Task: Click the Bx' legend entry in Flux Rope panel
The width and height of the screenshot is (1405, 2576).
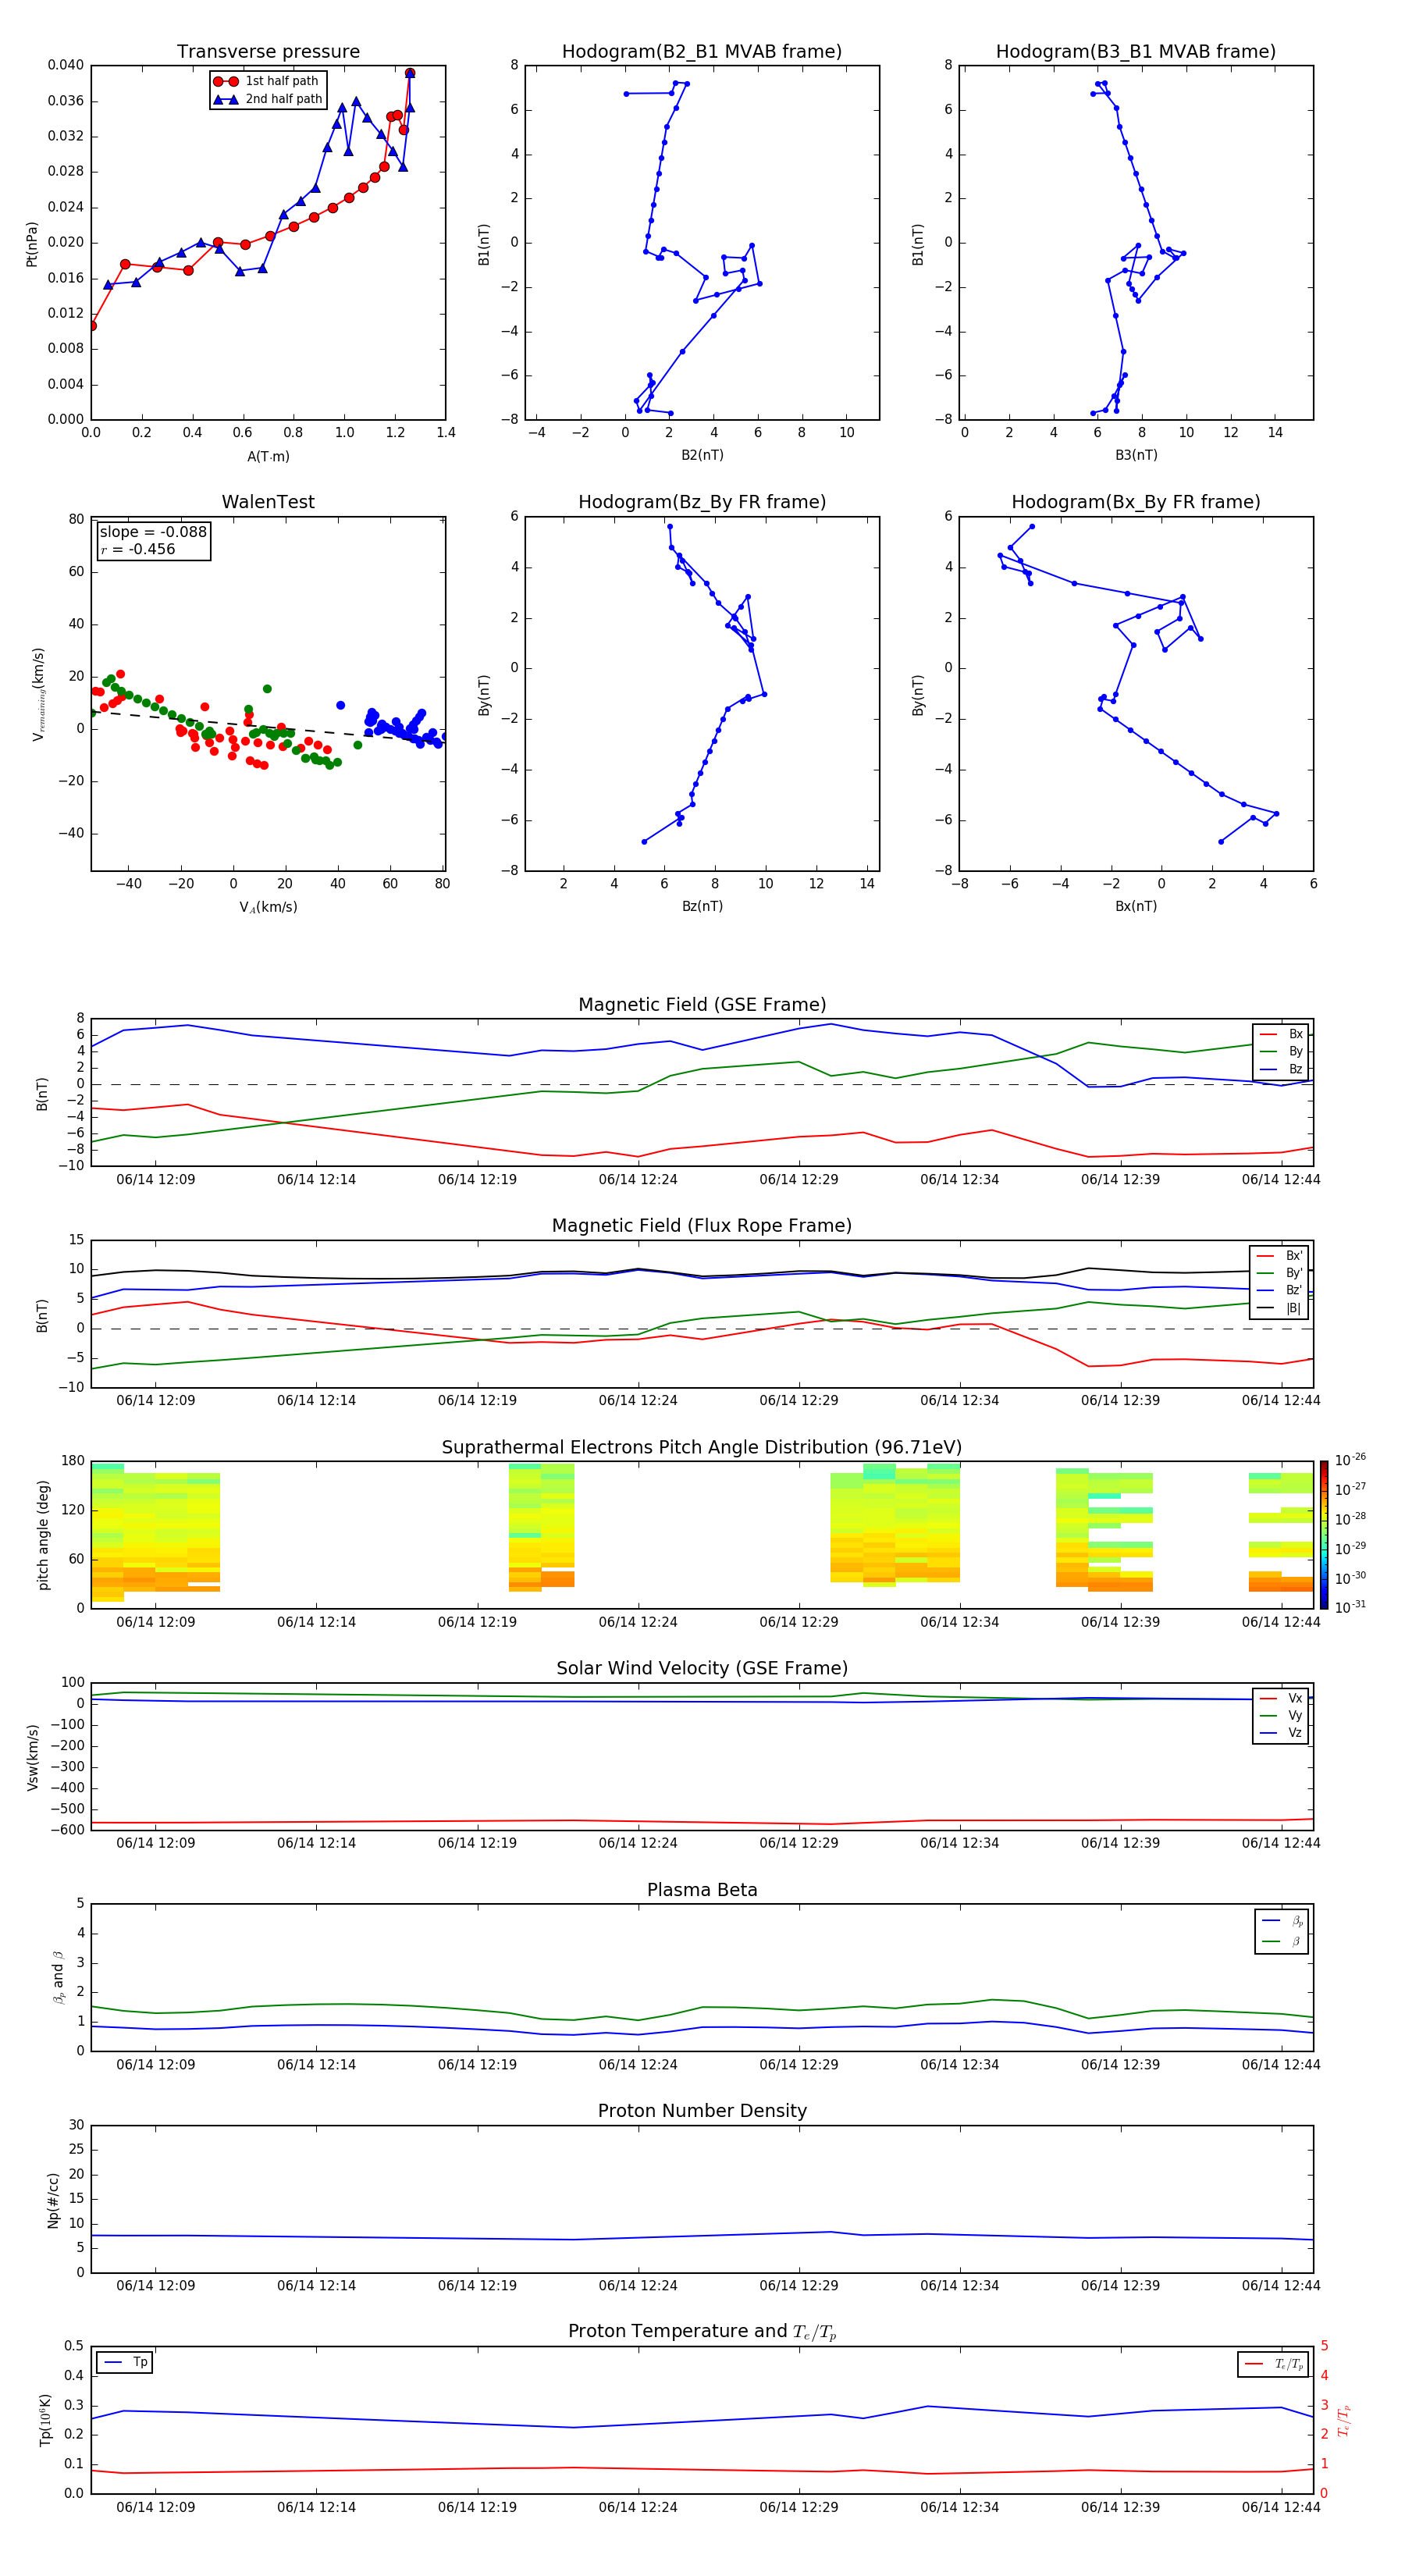Action: coord(1280,1256)
